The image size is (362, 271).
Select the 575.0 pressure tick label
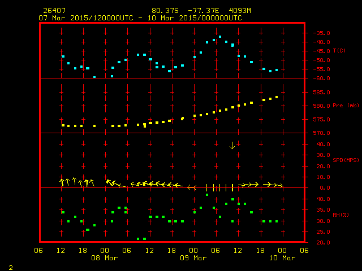[x=322, y=119]
